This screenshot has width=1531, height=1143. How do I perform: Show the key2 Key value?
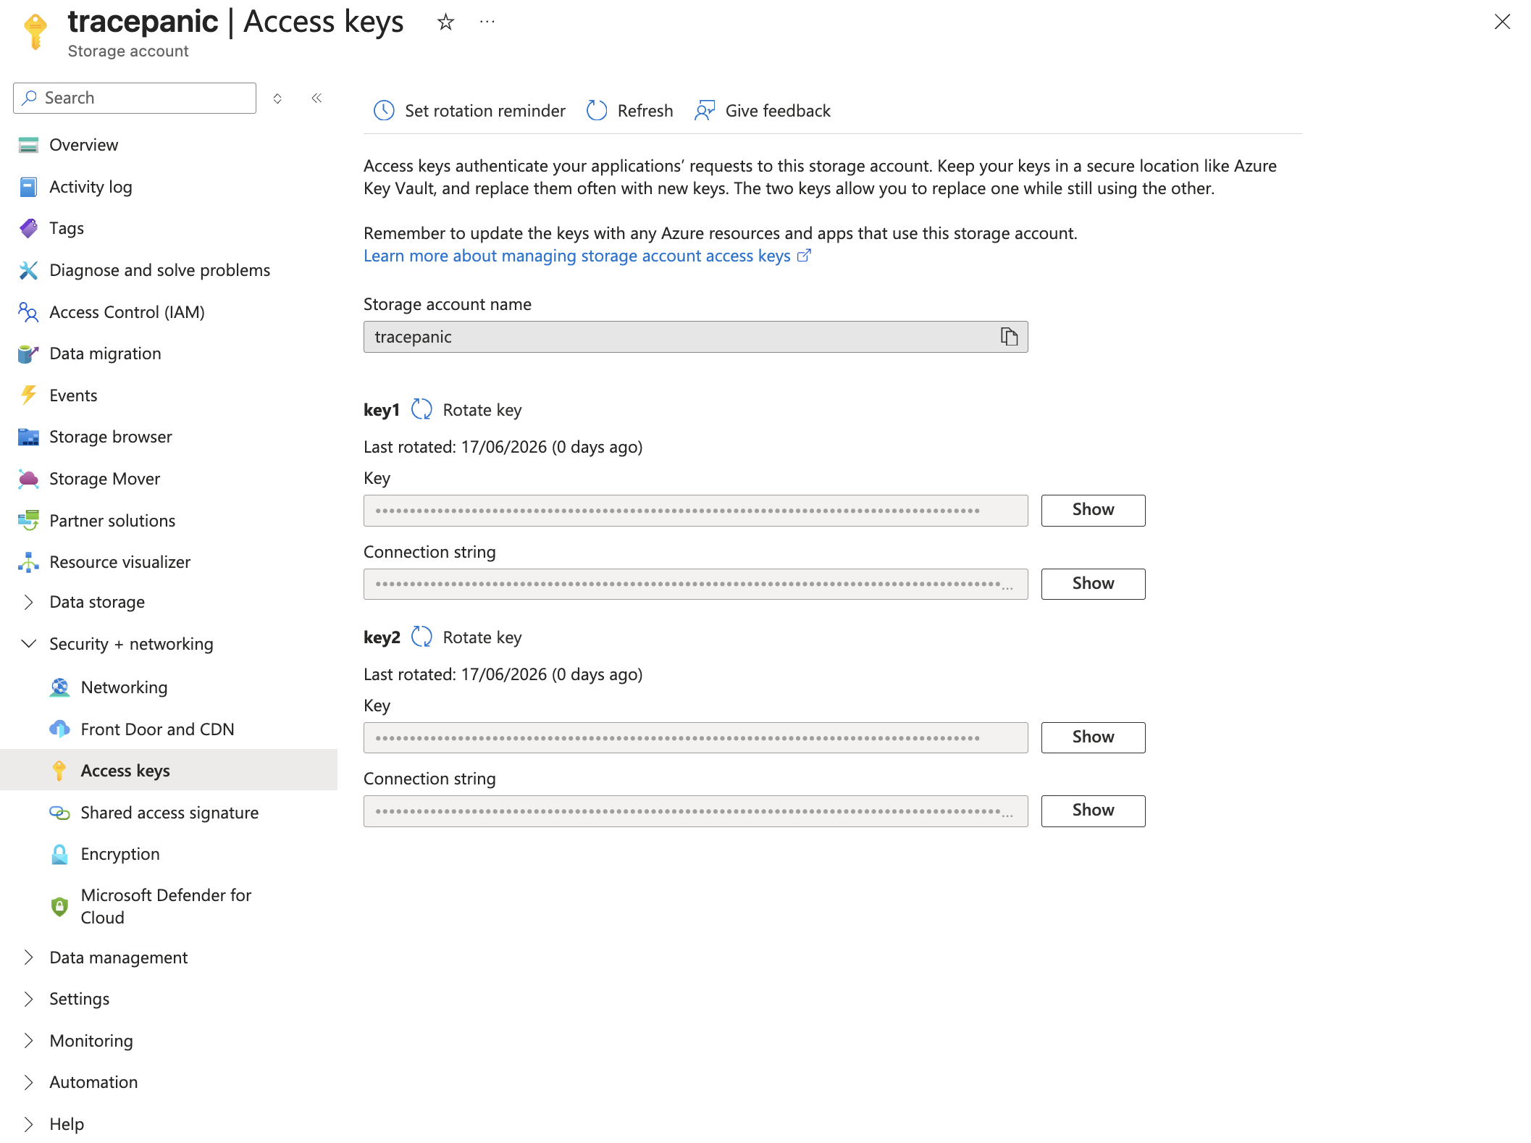1093,737
